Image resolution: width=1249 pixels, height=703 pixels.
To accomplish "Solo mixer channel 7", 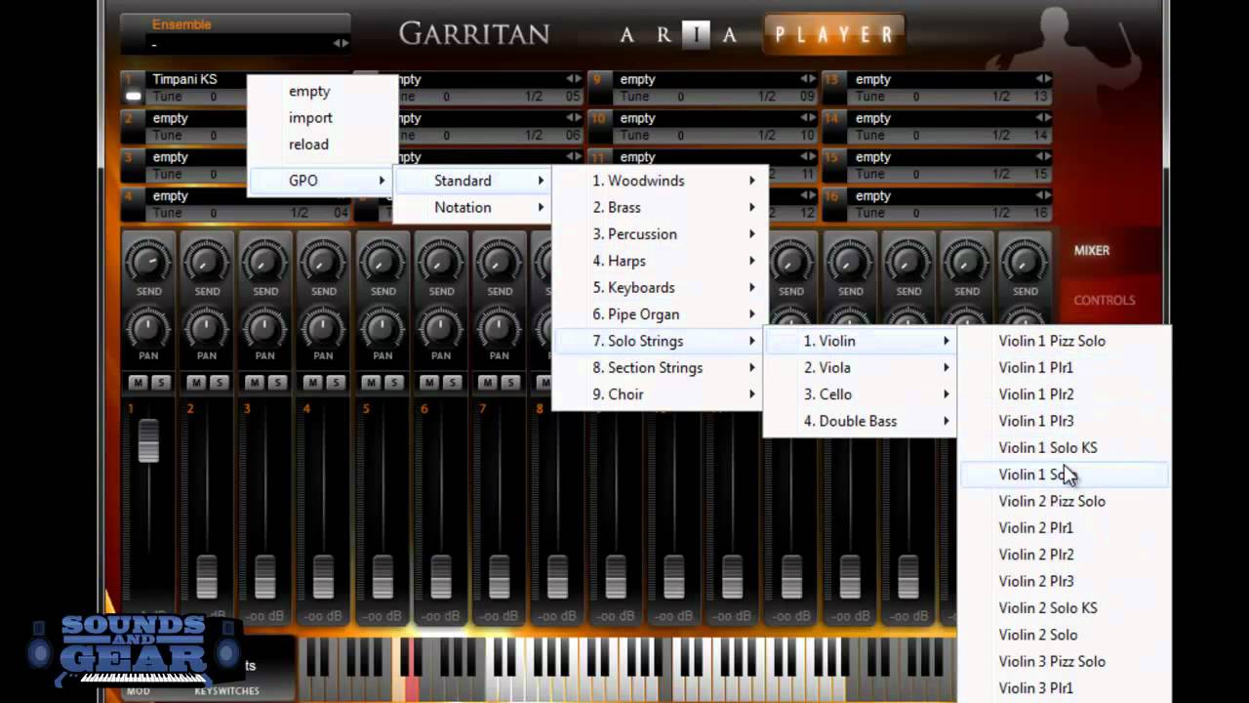I will [x=510, y=382].
